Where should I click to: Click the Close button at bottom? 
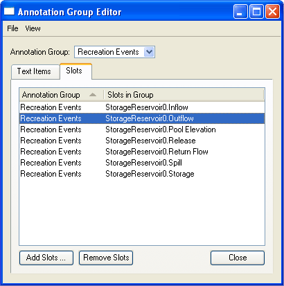coord(238,258)
